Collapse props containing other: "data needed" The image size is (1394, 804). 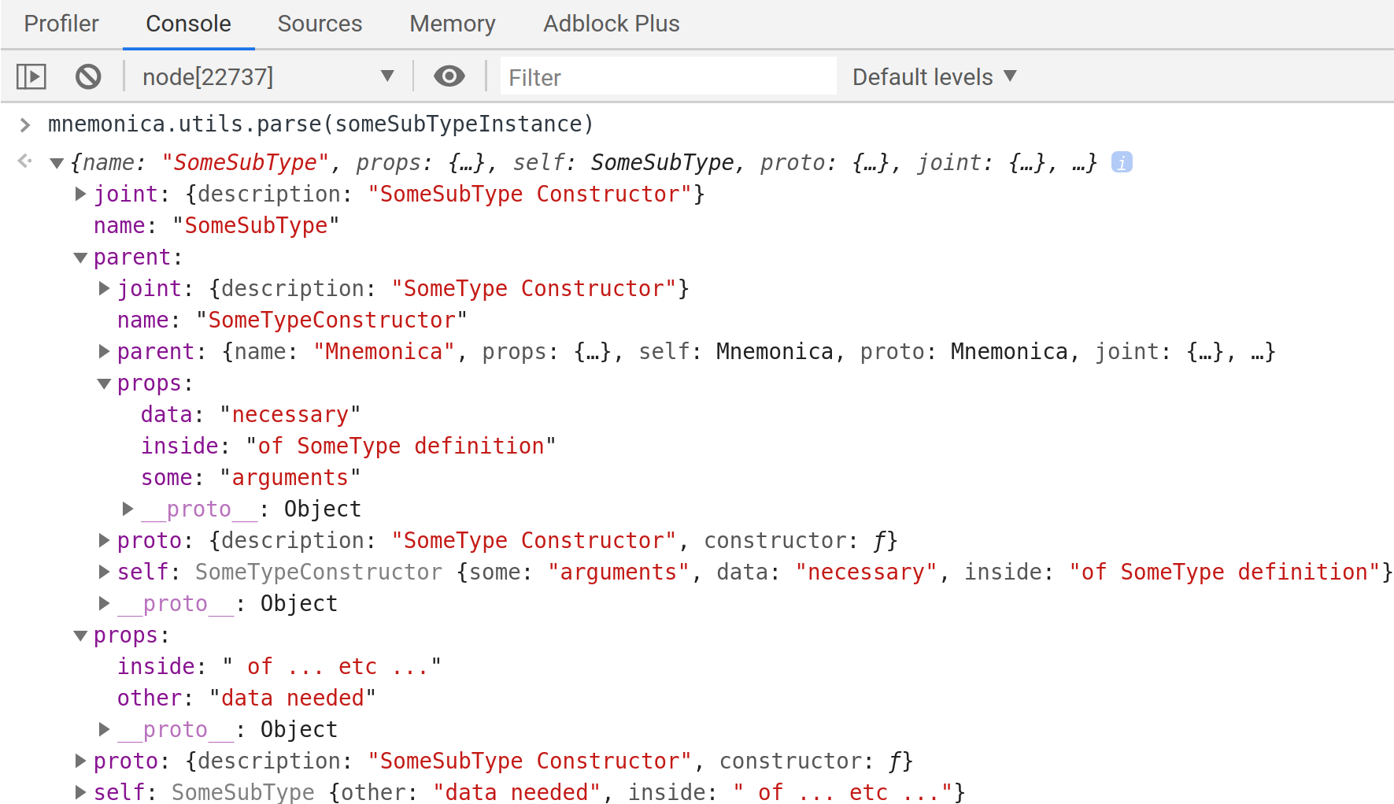coord(80,635)
